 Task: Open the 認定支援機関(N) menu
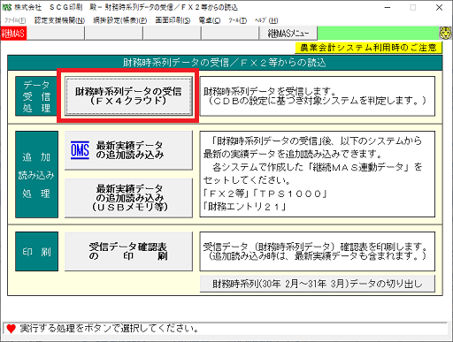pos(59,20)
